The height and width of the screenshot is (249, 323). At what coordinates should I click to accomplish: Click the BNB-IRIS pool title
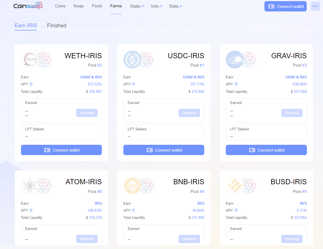[189, 182]
